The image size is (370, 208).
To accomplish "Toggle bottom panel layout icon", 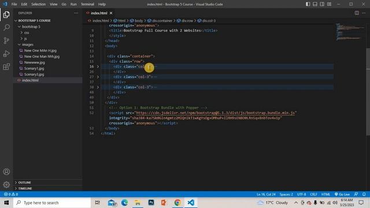I will [315, 4].
